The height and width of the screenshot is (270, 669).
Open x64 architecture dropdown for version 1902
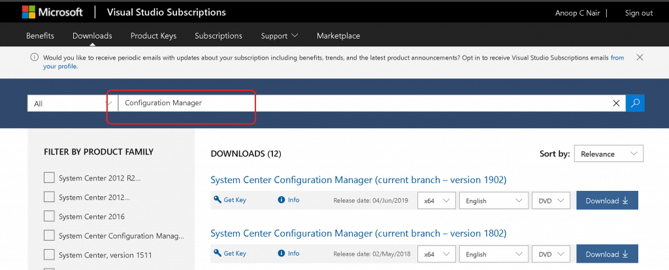click(436, 200)
